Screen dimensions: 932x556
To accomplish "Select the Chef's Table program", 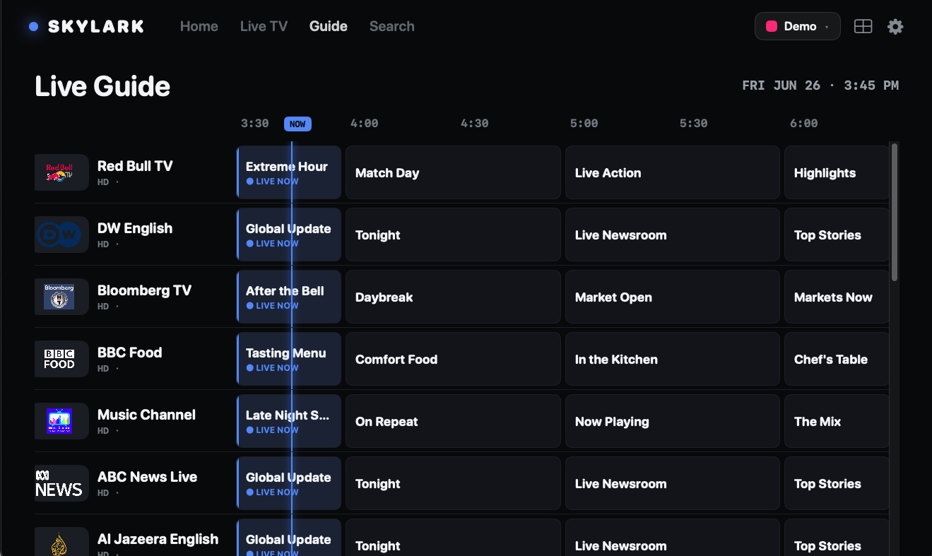I will (x=837, y=359).
